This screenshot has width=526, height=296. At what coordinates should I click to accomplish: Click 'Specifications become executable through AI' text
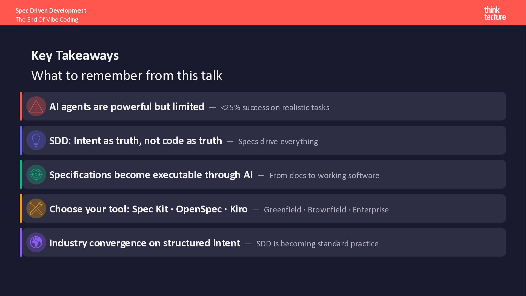tap(151, 175)
